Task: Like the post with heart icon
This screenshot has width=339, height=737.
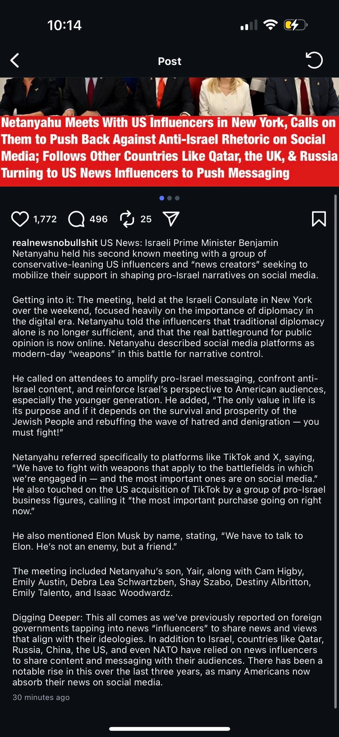Action: tap(20, 219)
